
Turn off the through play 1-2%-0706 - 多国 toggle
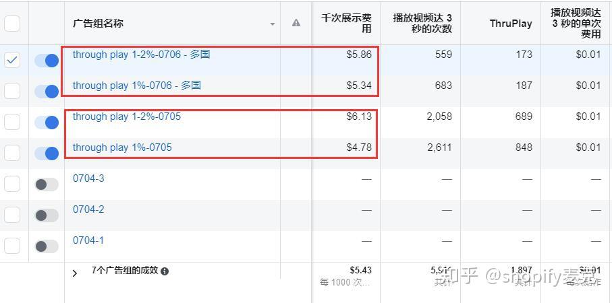click(x=47, y=60)
